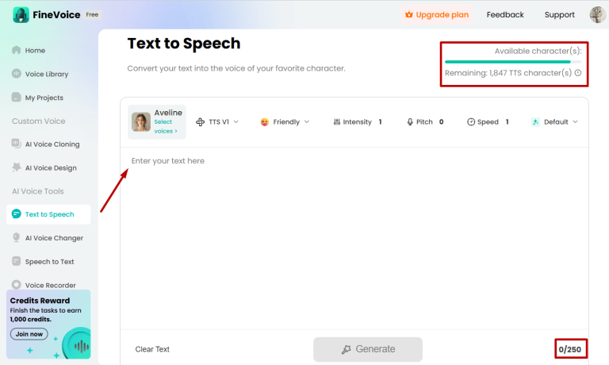Expand the TTS V1 model dropdown
Screen dimensions: 609x365
pyautogui.click(x=217, y=122)
